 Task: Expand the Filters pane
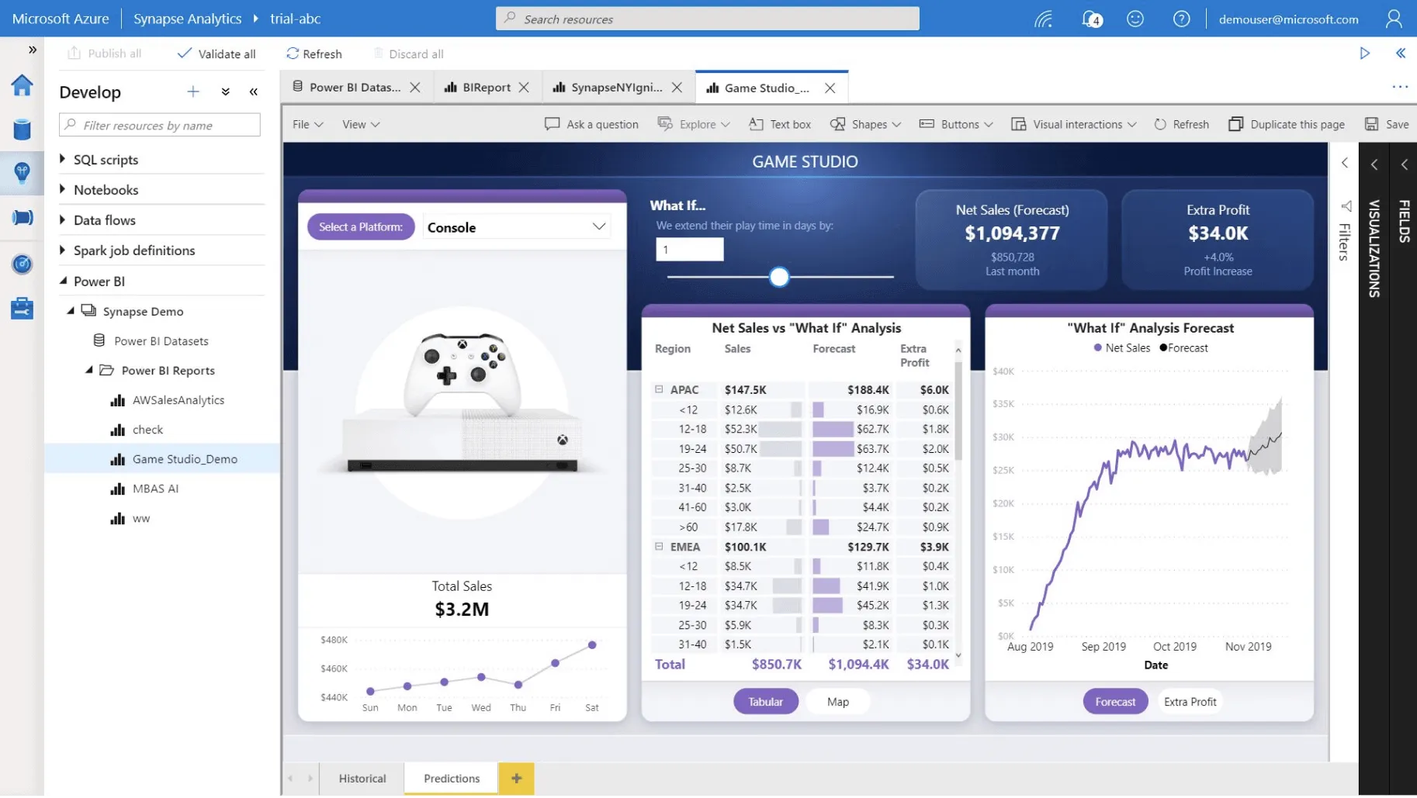tap(1345, 164)
